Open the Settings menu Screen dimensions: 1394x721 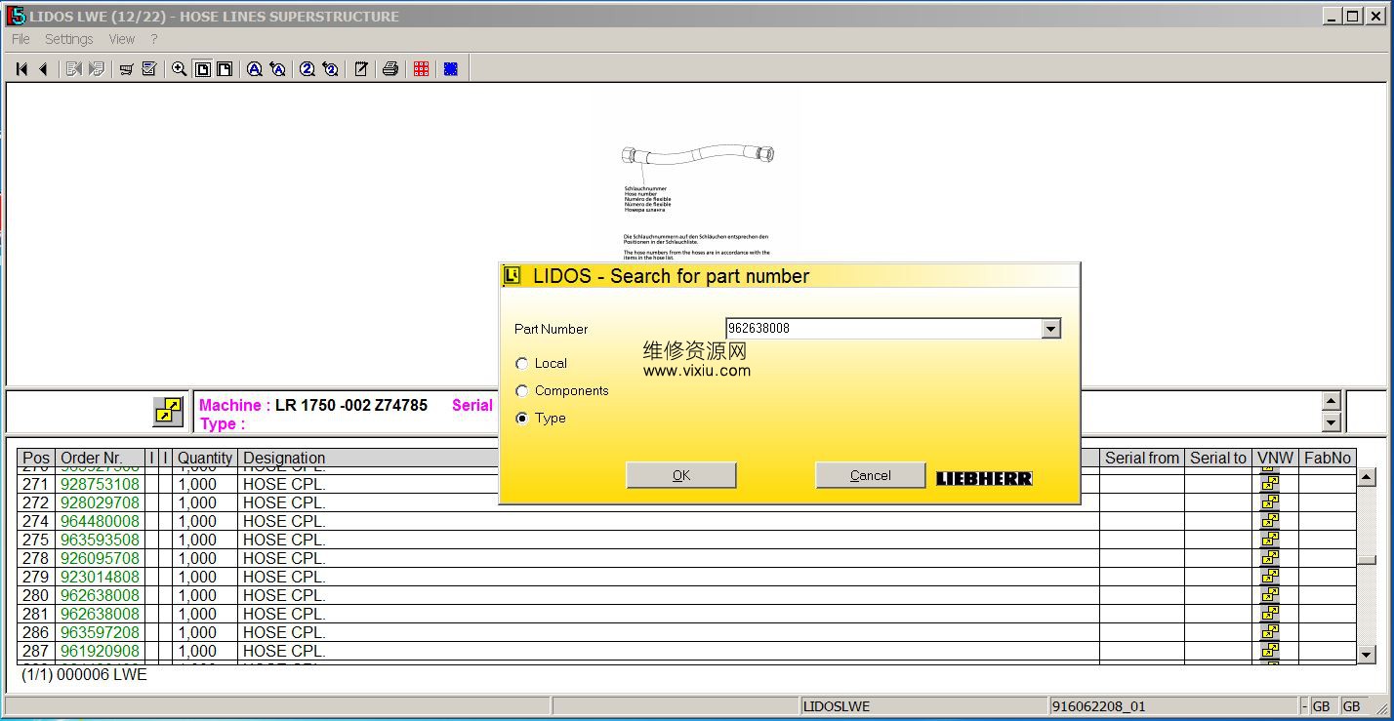click(68, 39)
